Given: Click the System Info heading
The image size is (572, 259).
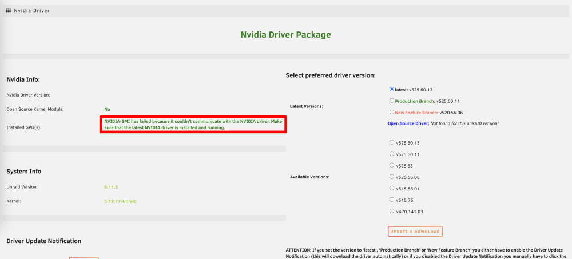Looking at the screenshot, I should [23, 172].
